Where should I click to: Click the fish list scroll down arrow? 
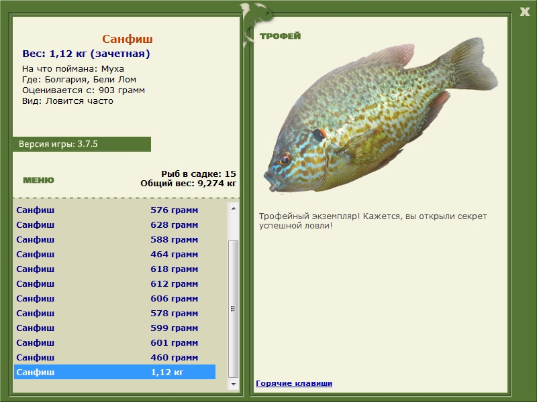coord(234,384)
